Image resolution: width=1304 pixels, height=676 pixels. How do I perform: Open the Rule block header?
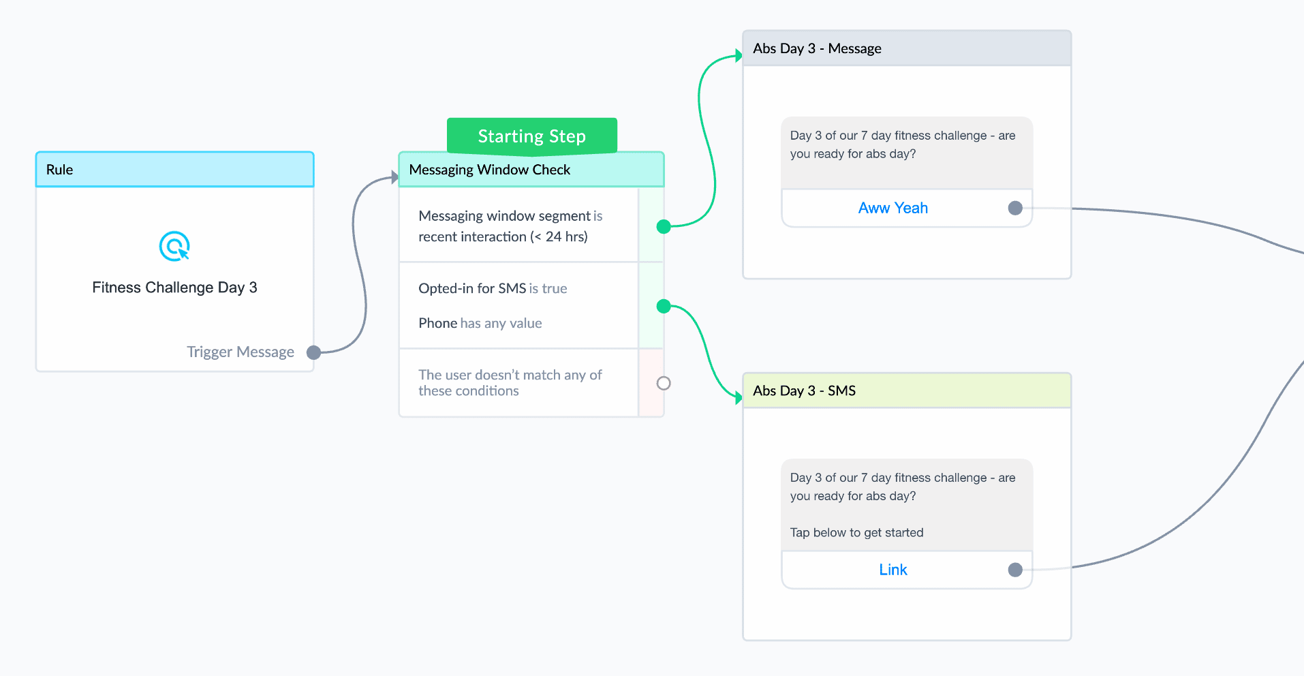[x=174, y=170]
